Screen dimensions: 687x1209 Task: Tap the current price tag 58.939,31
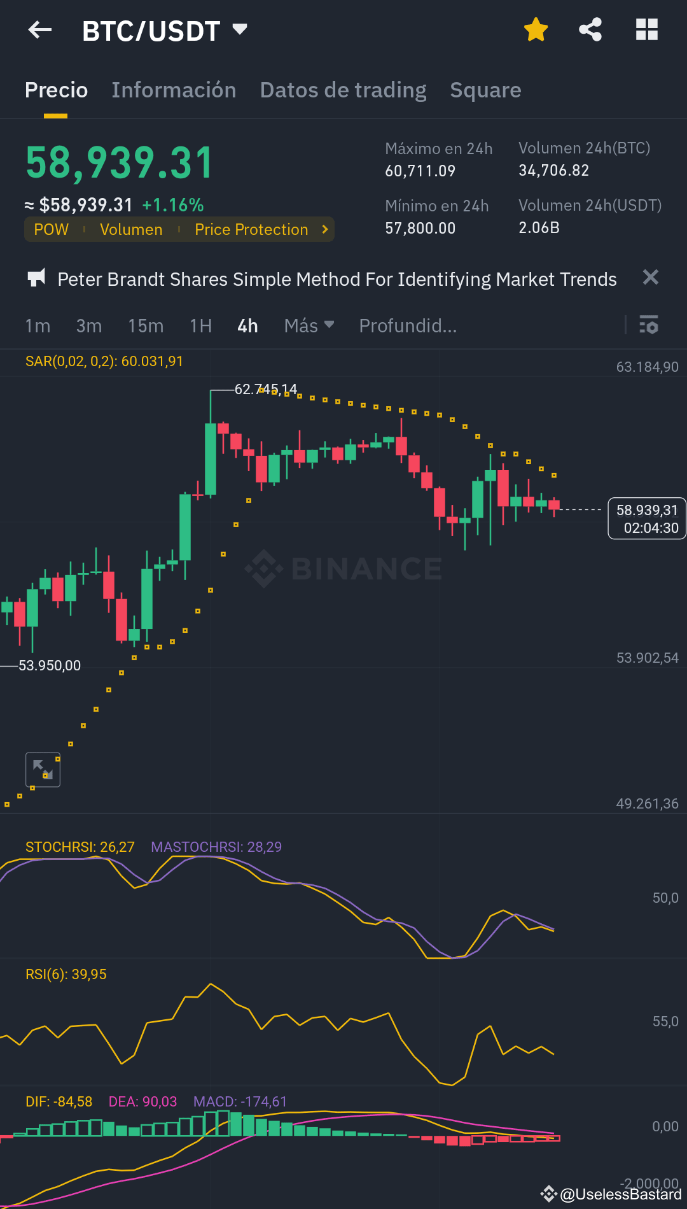[647, 518]
